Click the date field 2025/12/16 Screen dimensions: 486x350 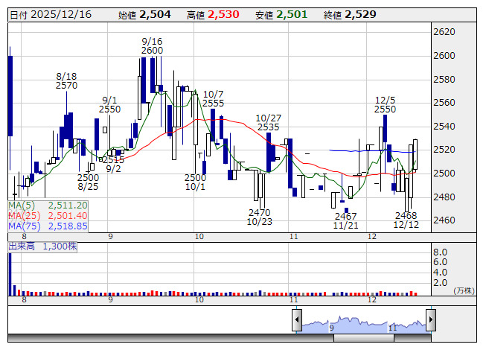tap(61, 15)
